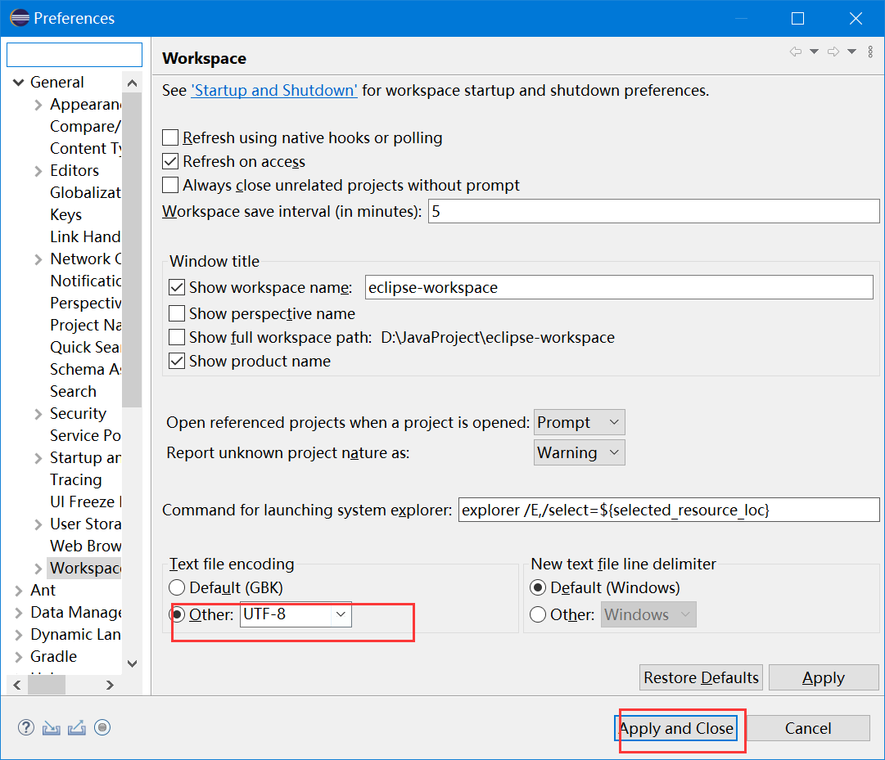885x760 pixels.
Task: Open the view menu three-dots icon
Action: [870, 52]
